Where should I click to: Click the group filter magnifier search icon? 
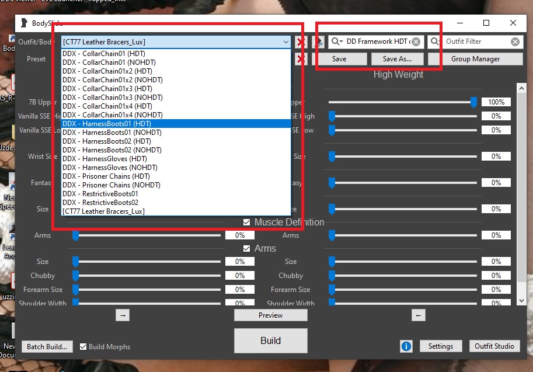(x=336, y=41)
